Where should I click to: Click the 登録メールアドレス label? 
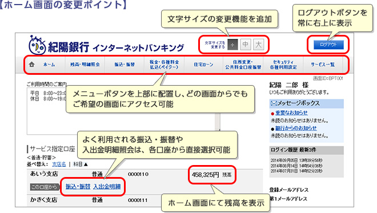point(289,190)
